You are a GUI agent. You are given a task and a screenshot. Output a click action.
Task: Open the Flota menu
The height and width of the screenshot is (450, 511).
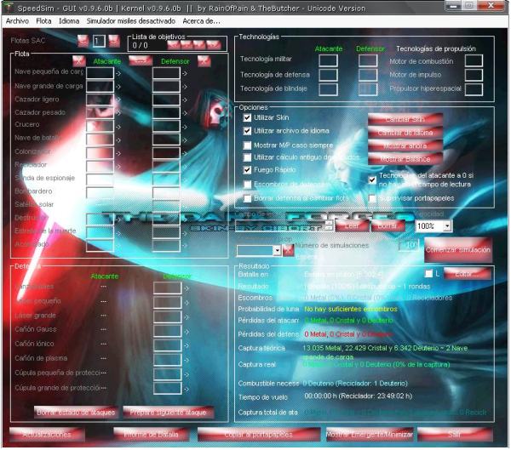43,21
